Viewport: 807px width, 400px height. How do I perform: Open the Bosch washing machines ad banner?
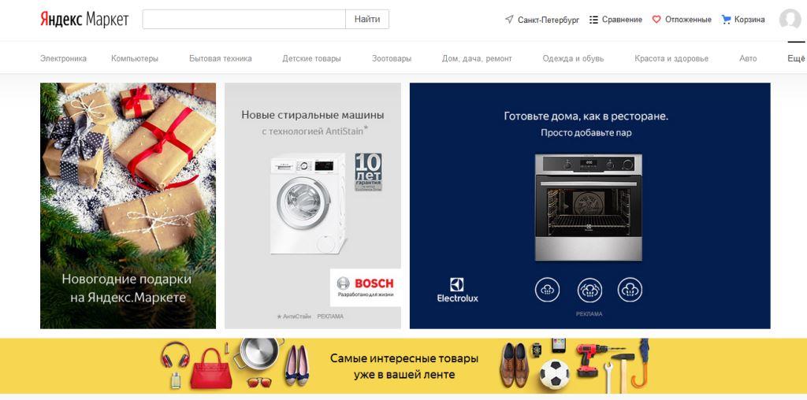coord(312,206)
